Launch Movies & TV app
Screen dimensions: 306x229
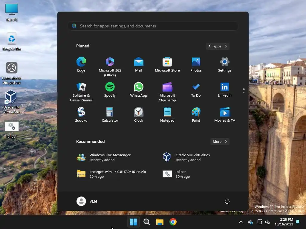[225, 115]
